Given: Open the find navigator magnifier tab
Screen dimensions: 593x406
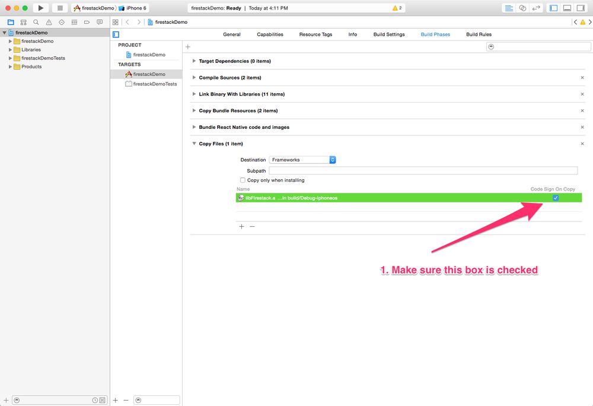Looking at the screenshot, I should (36, 23).
